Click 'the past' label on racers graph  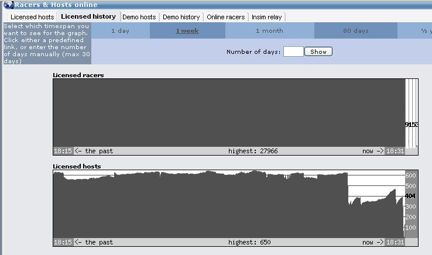click(x=99, y=151)
